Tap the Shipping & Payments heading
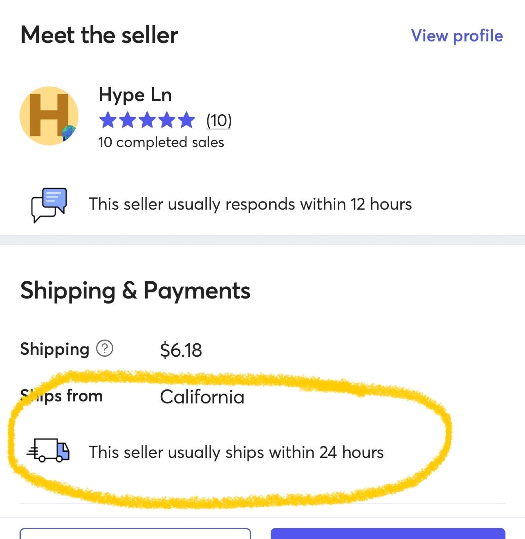Screen dimensions: 525x539 135,290
